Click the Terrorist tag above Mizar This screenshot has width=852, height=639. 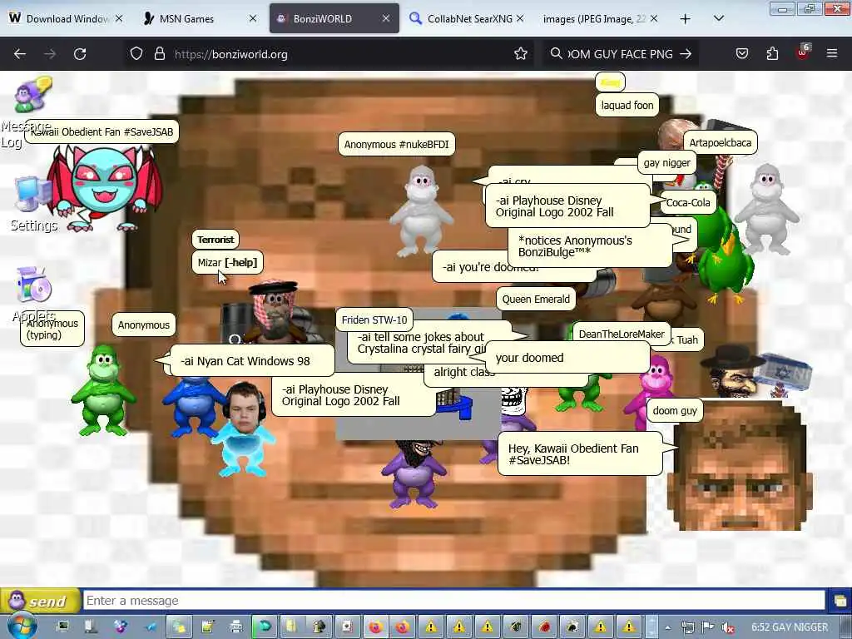pyautogui.click(x=215, y=240)
